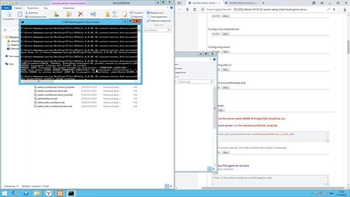Click Show button under accountExample.php section

pyautogui.click(x=225, y=88)
